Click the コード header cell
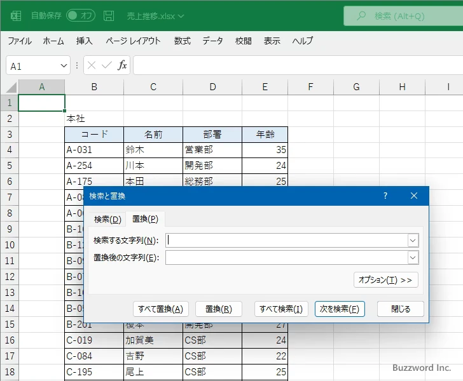 (x=94, y=135)
